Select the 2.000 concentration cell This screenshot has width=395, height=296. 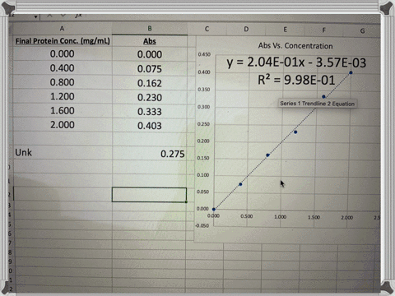pyautogui.click(x=63, y=125)
